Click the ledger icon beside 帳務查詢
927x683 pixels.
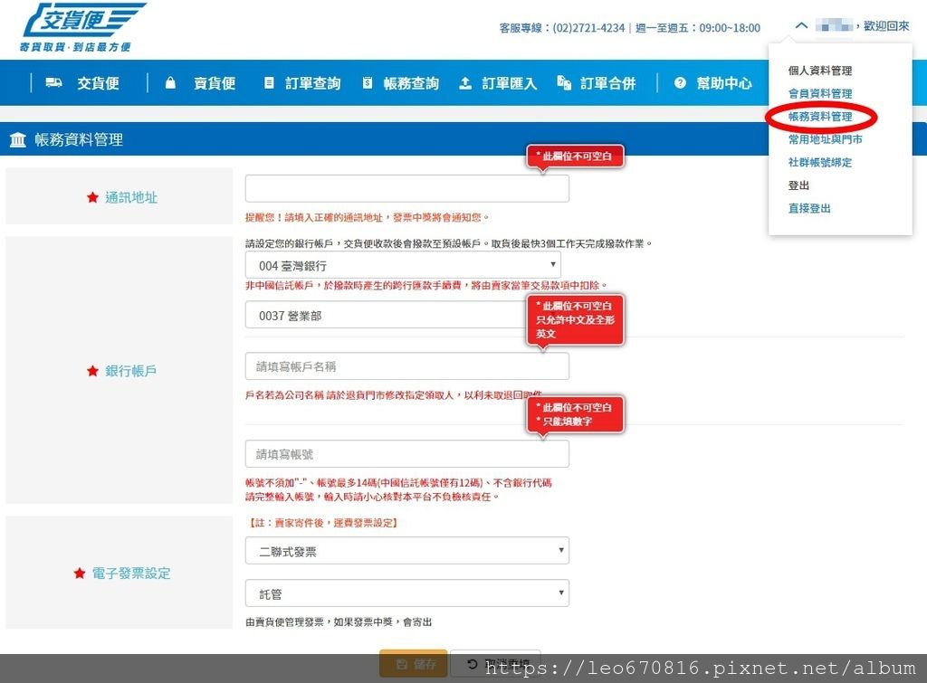[x=368, y=82]
